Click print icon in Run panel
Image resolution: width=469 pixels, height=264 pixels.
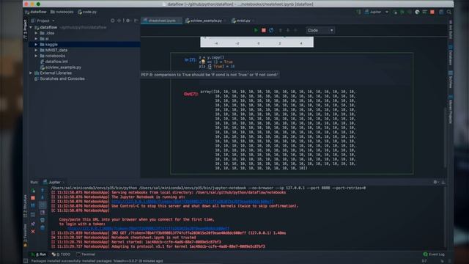pyautogui.click(x=43, y=220)
